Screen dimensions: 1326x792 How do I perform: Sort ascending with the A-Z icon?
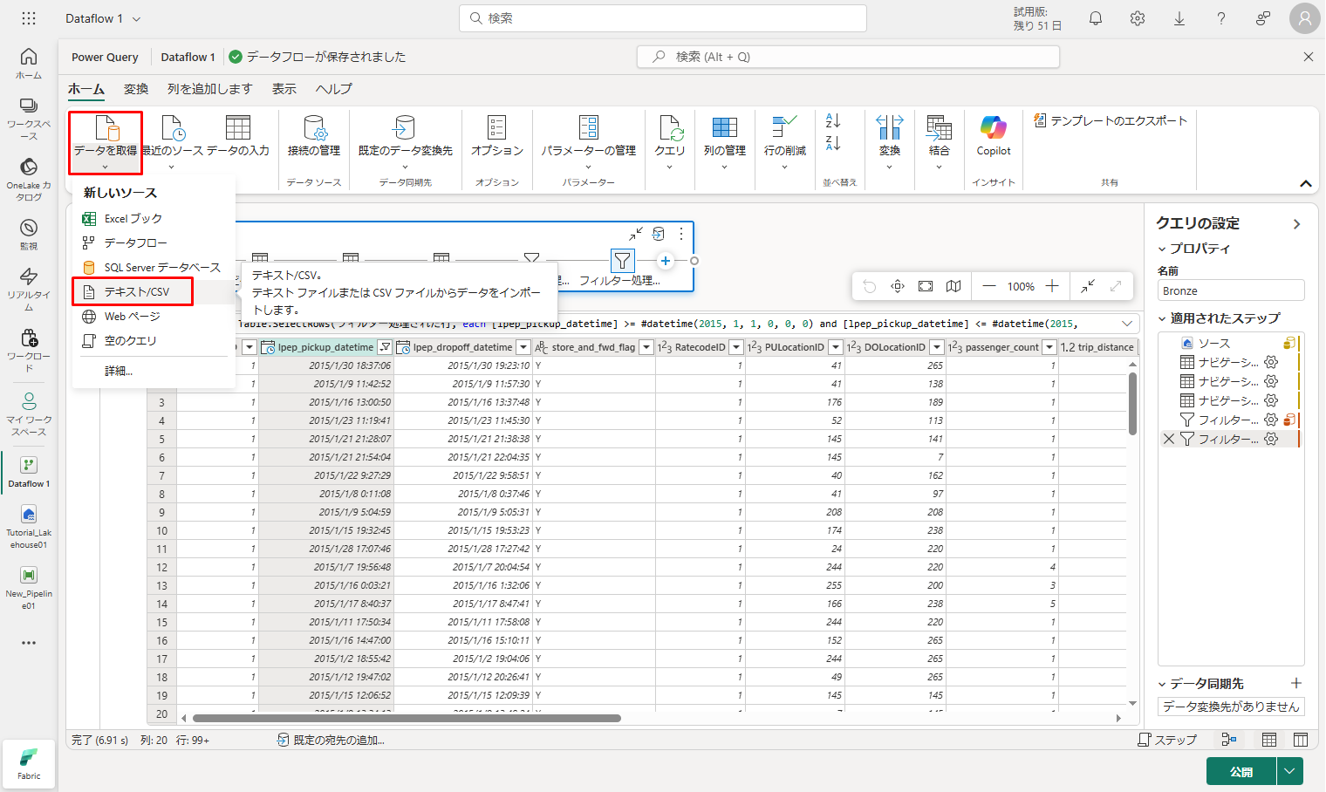tap(833, 121)
